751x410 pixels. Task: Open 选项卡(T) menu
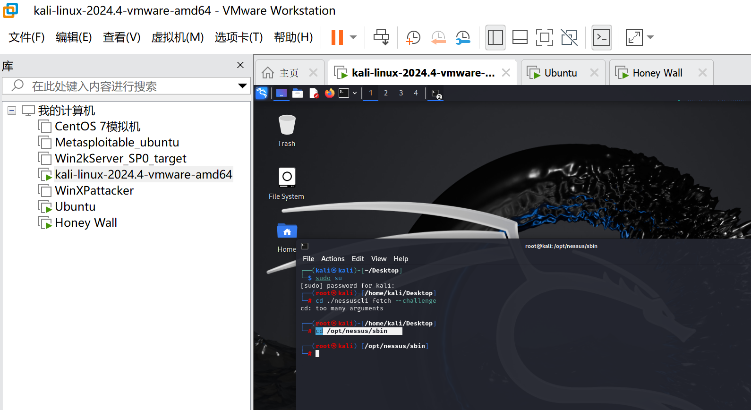(239, 37)
